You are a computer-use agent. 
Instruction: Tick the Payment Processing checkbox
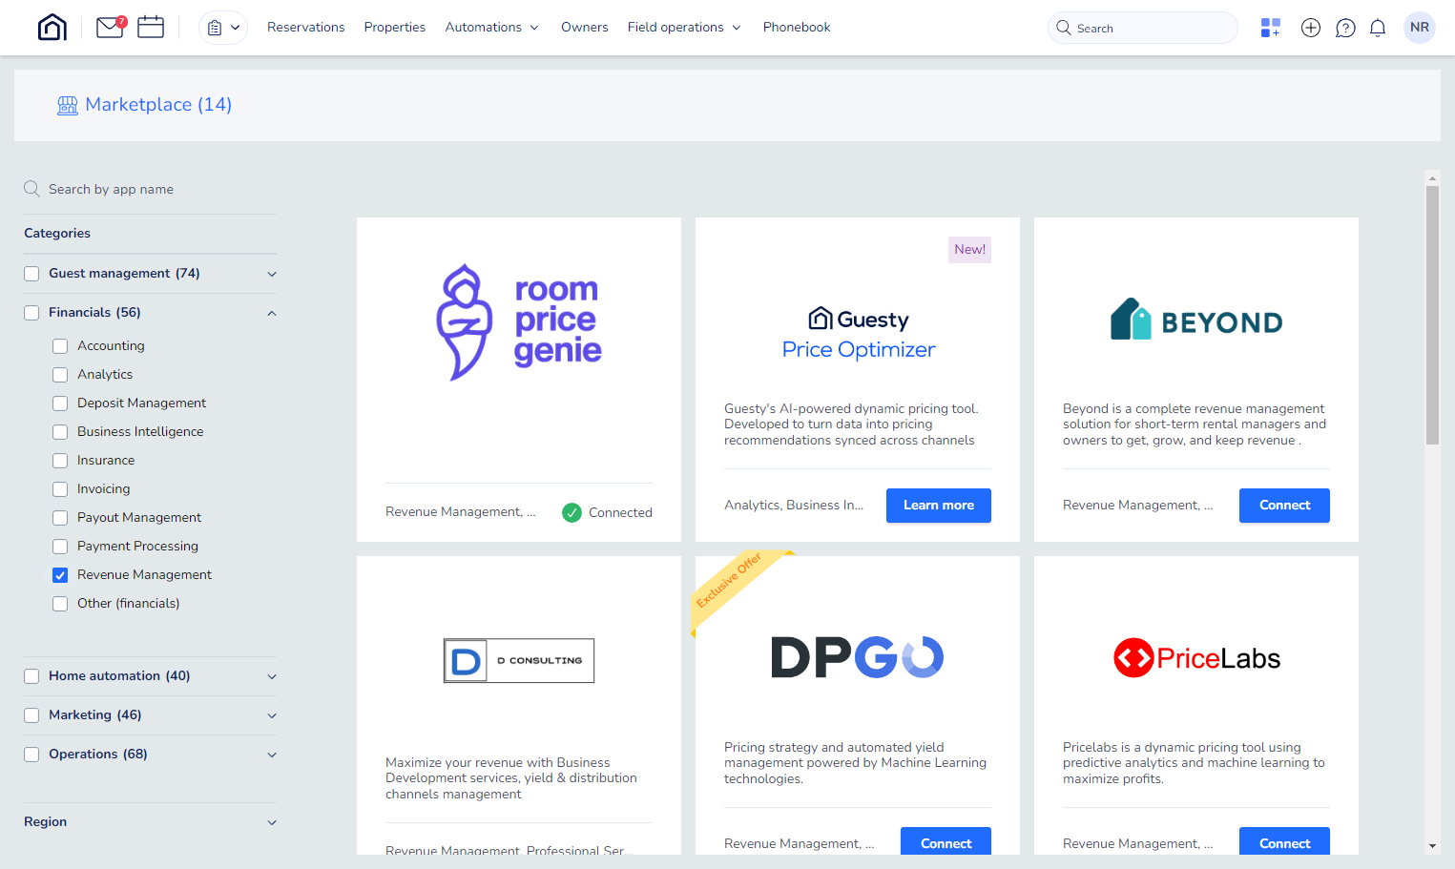[x=60, y=547]
